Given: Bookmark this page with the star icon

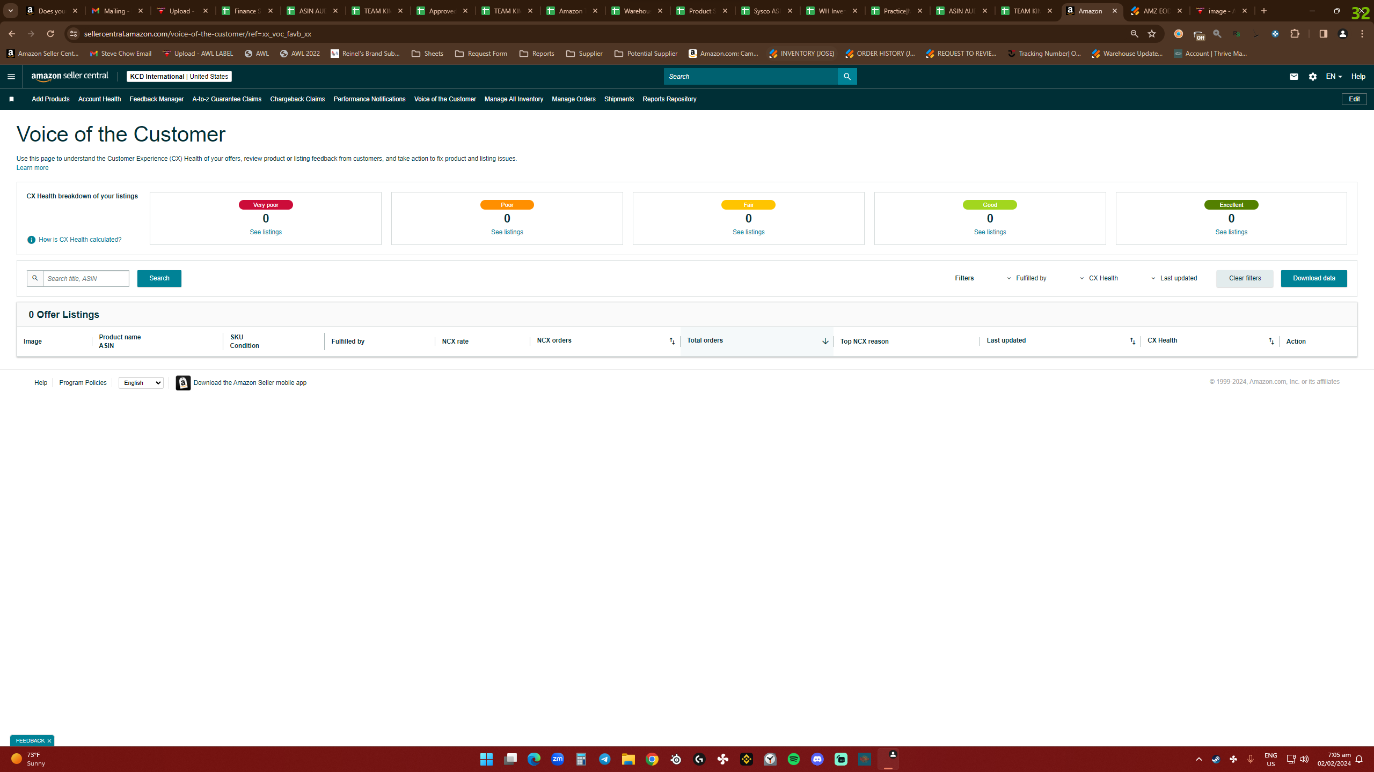Looking at the screenshot, I should pos(1152,34).
